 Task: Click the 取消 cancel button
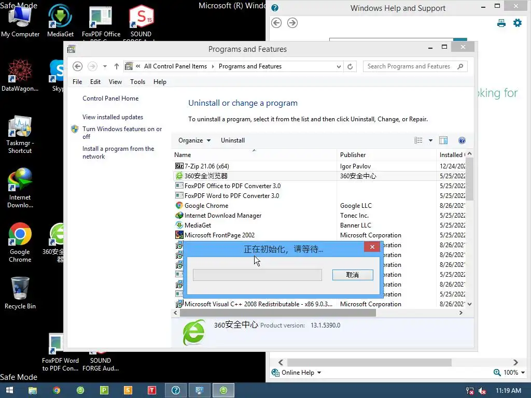point(353,275)
